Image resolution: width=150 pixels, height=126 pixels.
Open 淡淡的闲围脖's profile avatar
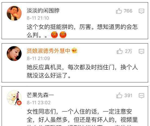[x=14, y=13]
